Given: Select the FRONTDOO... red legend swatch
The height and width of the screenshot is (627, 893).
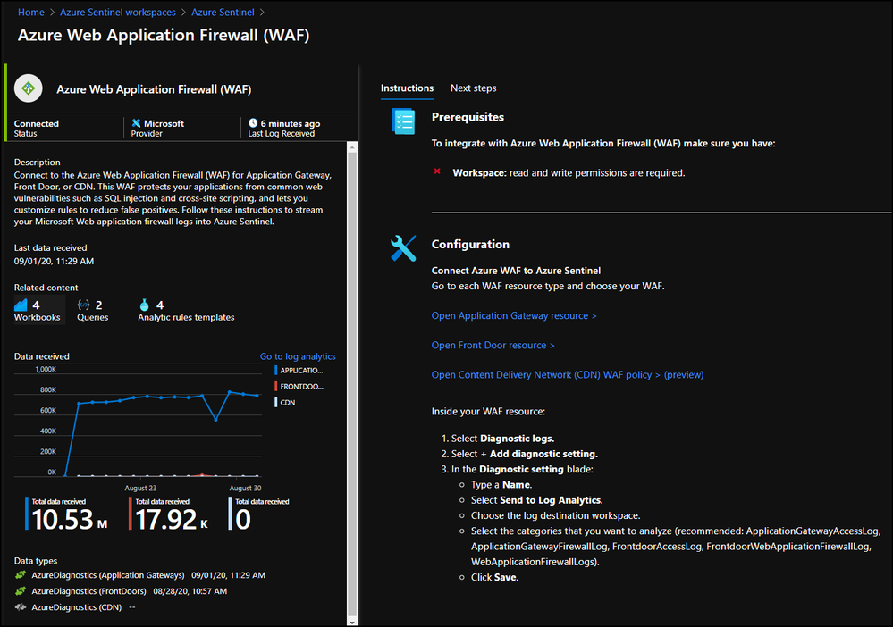Looking at the screenshot, I should pos(275,387).
